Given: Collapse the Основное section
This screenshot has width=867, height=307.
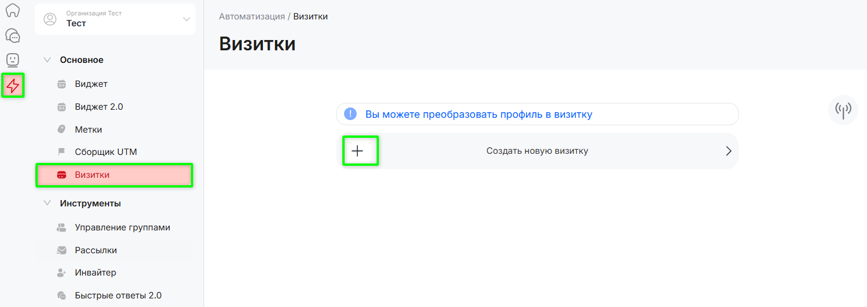Looking at the screenshot, I should point(47,60).
